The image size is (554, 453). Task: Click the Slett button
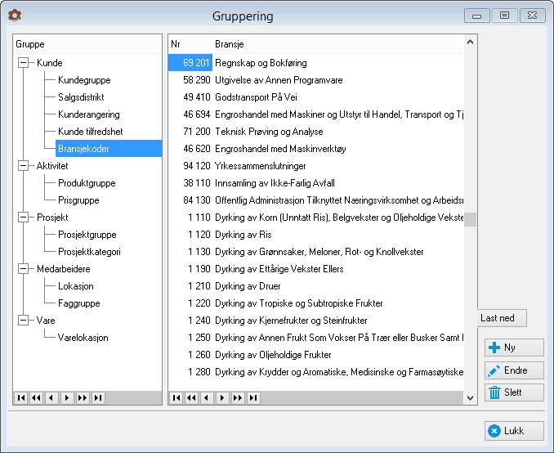[514, 392]
